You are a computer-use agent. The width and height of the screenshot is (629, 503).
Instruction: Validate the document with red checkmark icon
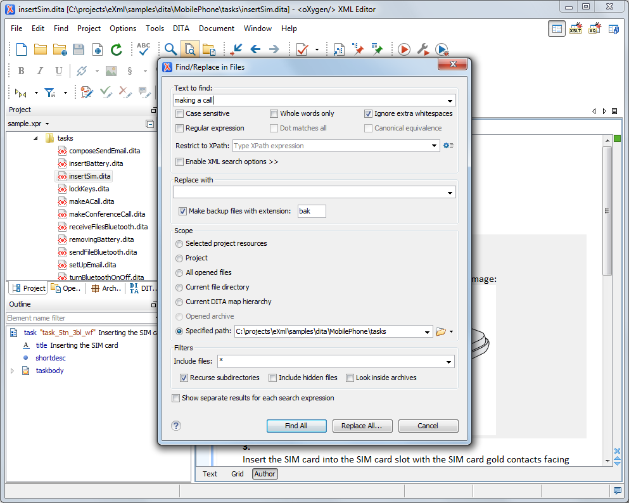302,49
